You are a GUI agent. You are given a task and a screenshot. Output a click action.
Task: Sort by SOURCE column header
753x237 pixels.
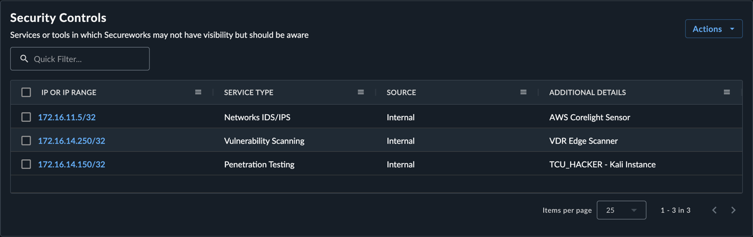401,92
